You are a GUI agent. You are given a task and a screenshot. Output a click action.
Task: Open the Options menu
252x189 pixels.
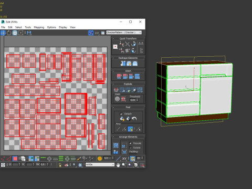coord(51,27)
